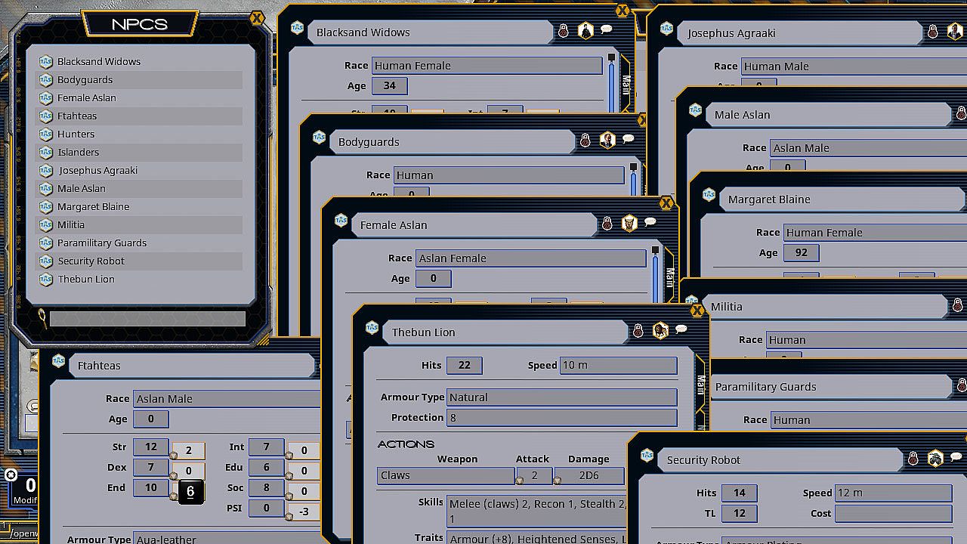
Task: Click the Female Aslan portrait token
Action: [629, 223]
